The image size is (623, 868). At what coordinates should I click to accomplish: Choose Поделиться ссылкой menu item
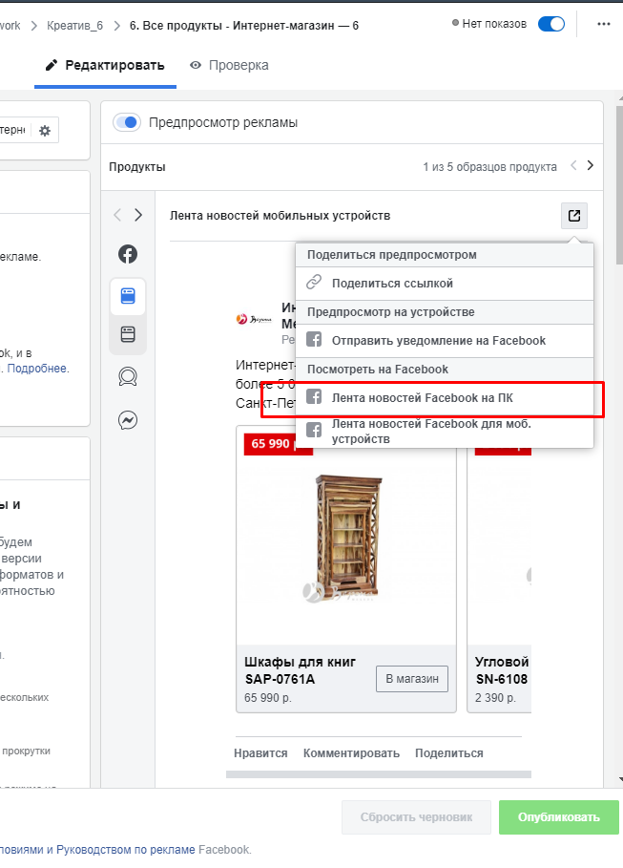coord(392,283)
